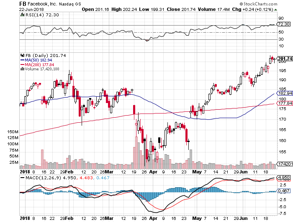Image resolution: width=293 pixels, height=222 pixels.
Task: Click the MA(50) 182.94 legend text
Action: 39,60
